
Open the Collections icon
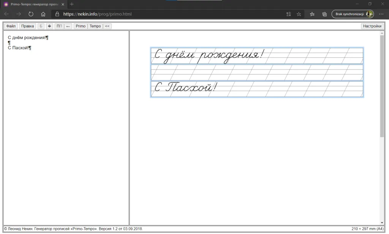(324, 14)
